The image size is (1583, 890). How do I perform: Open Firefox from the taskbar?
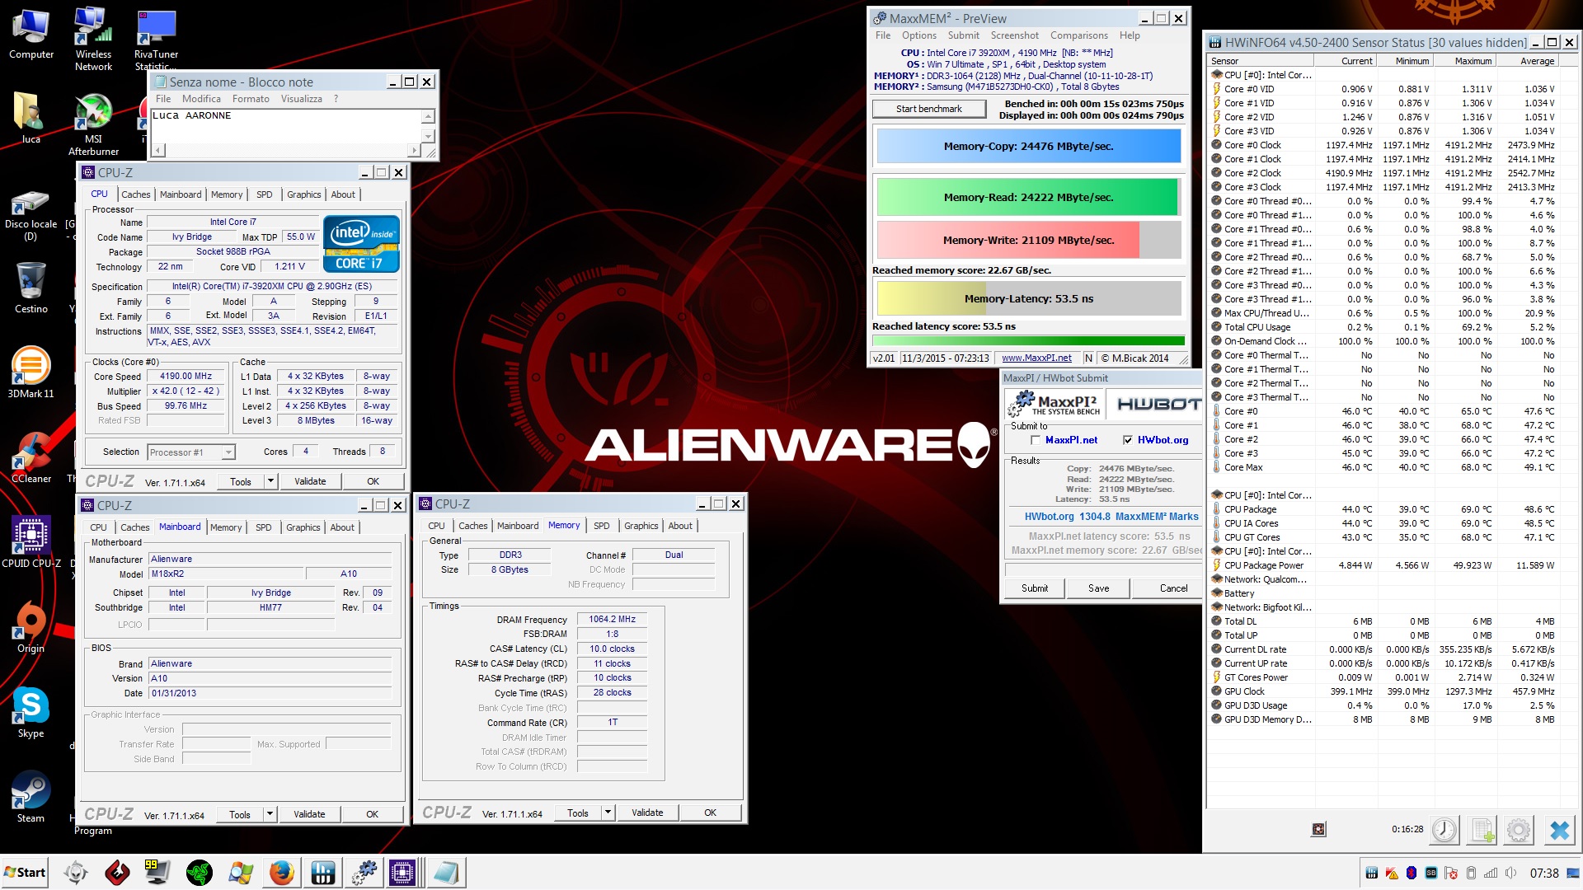click(x=281, y=872)
